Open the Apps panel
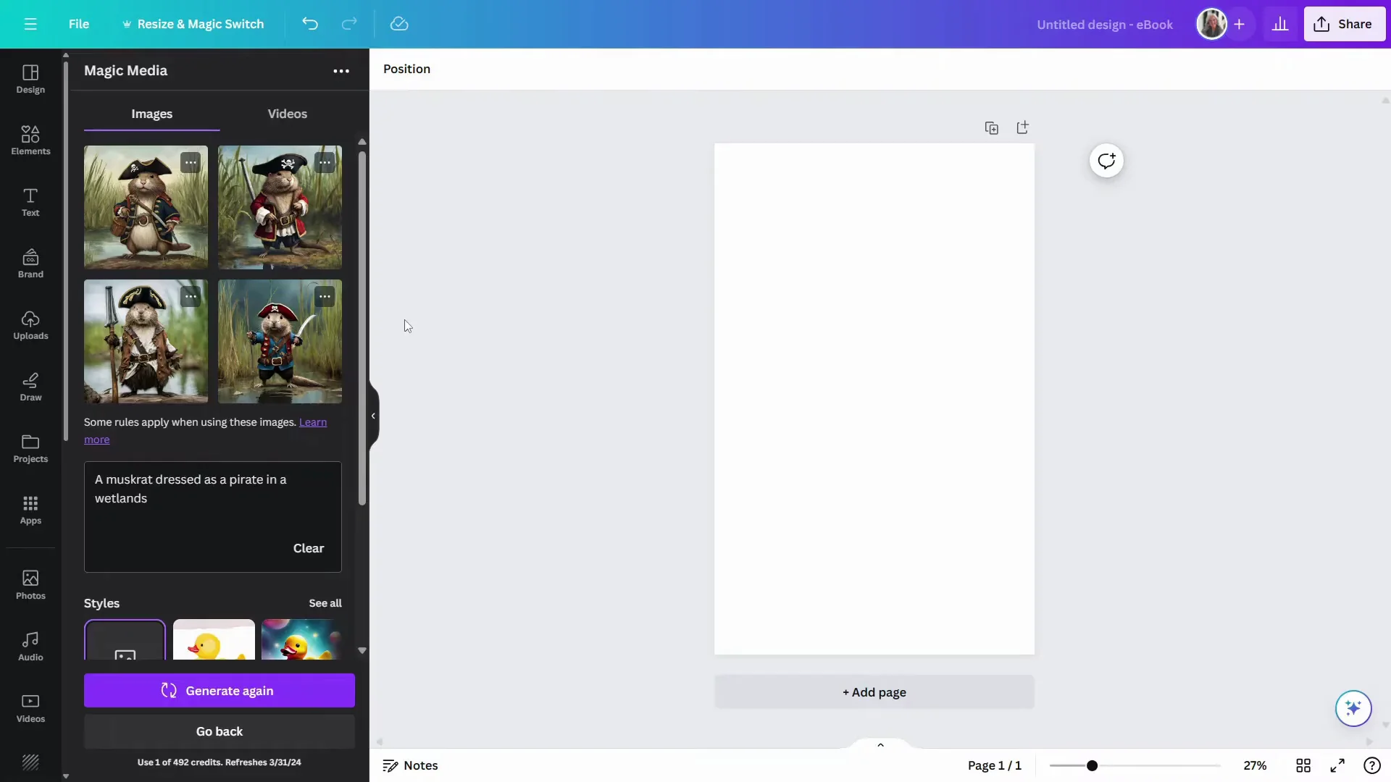This screenshot has width=1391, height=782. (30, 510)
